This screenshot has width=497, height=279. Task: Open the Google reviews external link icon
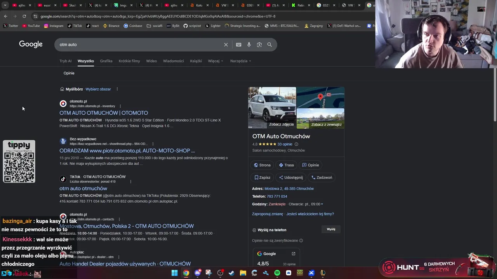point(294,254)
